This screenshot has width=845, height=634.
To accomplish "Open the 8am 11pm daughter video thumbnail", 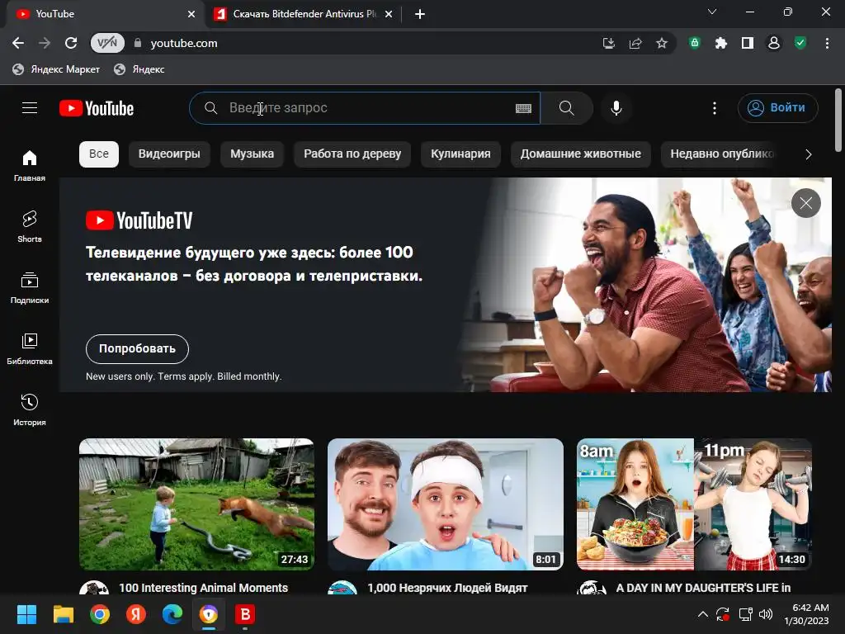I will tap(695, 504).
